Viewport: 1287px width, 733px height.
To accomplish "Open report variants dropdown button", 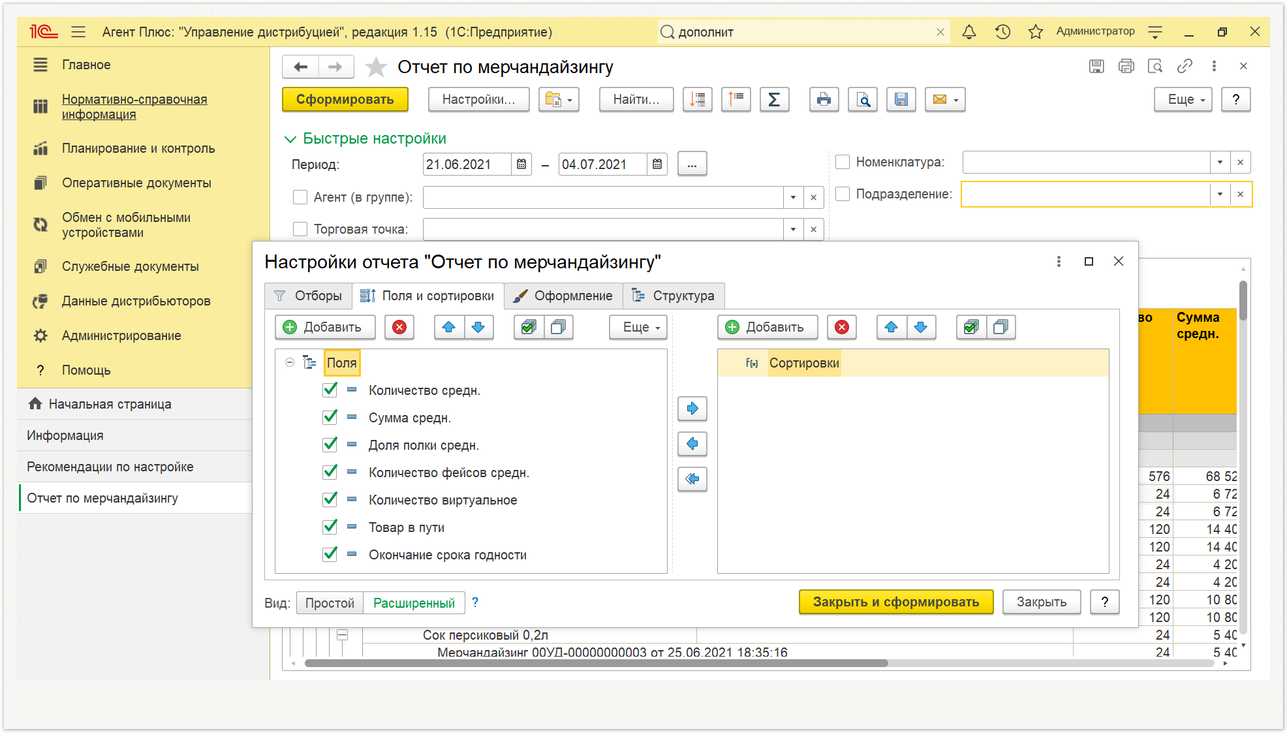I will [559, 99].
